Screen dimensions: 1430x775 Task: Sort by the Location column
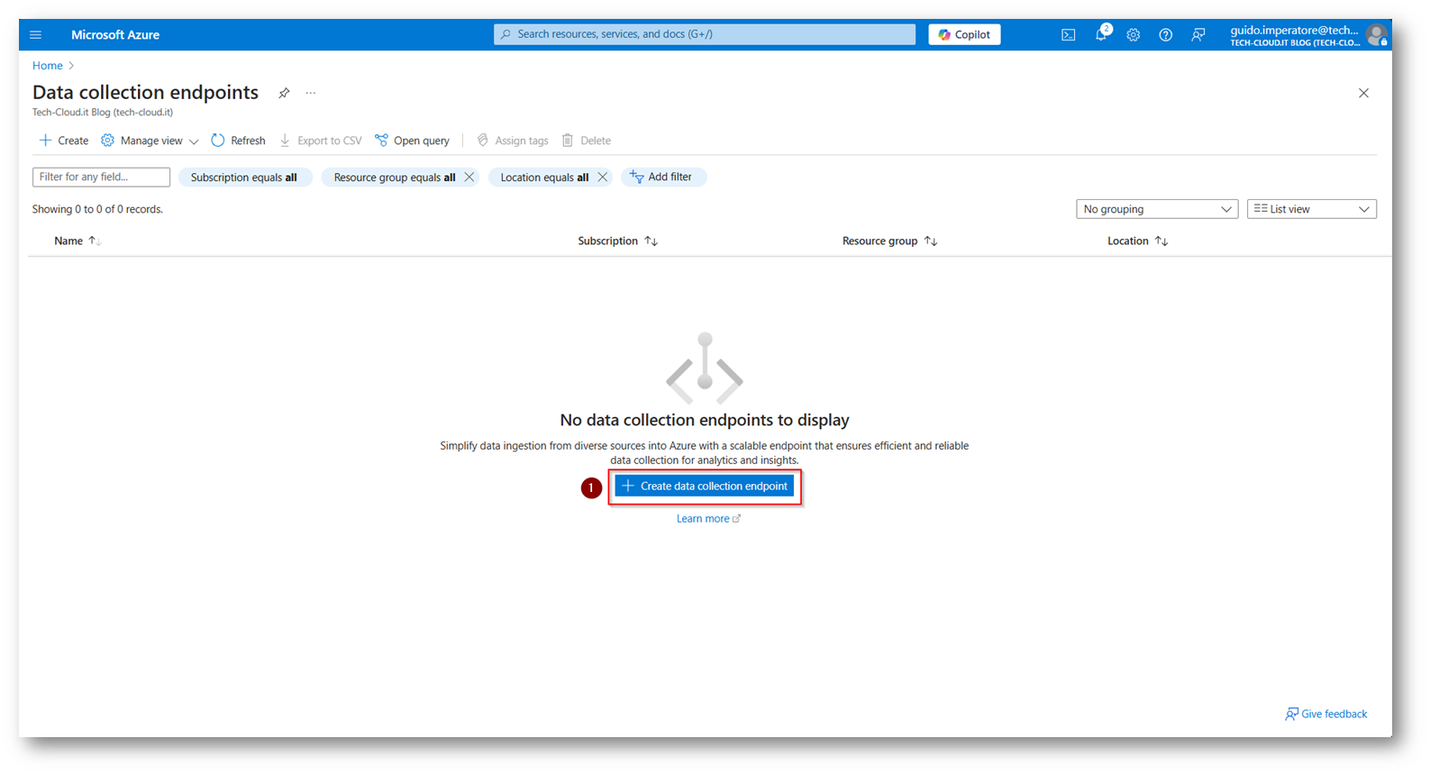tap(1137, 242)
